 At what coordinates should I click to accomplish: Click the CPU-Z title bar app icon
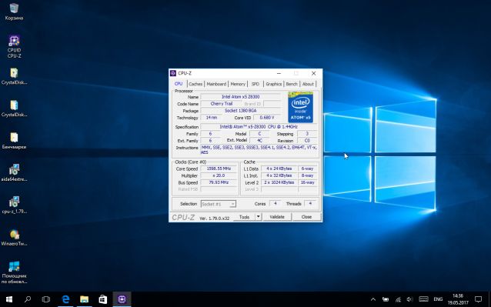tap(173, 73)
